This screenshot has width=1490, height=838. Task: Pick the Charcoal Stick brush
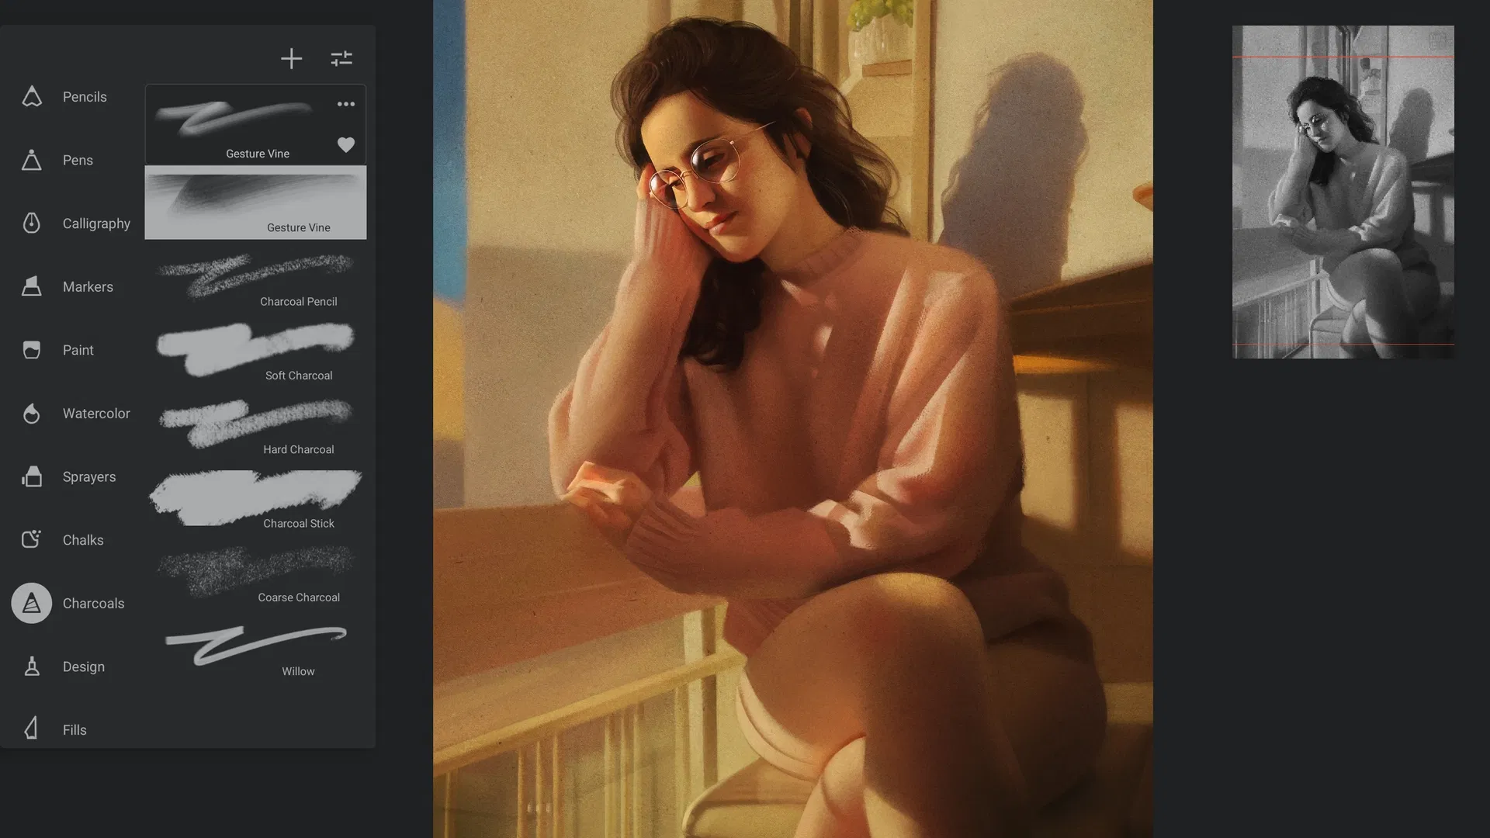[x=255, y=499]
